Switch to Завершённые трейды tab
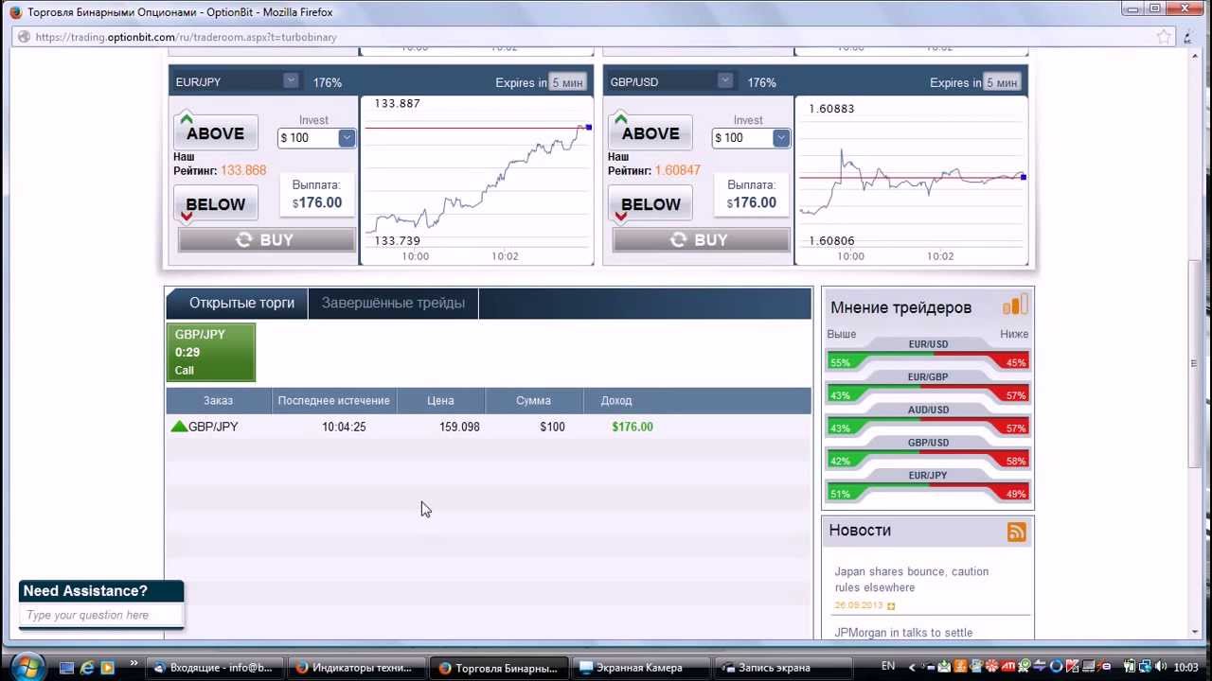Viewport: 1212px width, 681px height. (393, 304)
